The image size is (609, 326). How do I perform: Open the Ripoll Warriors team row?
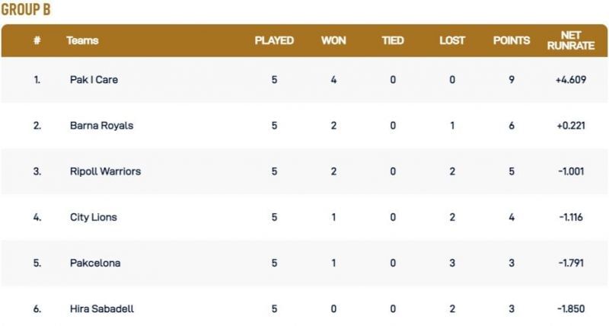(105, 171)
